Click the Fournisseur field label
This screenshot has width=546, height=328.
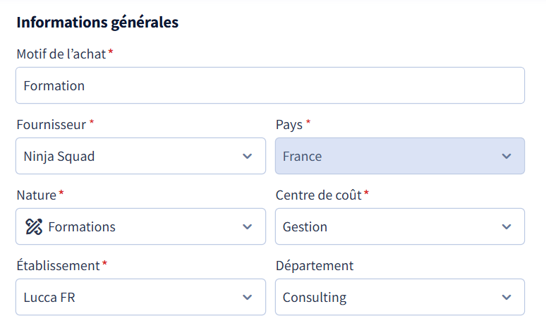click(x=51, y=125)
